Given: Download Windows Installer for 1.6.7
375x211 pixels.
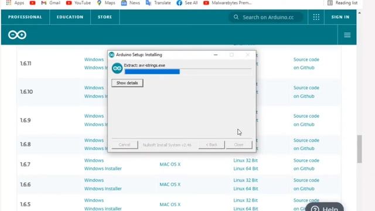Looking at the screenshot, I should click(x=103, y=168).
